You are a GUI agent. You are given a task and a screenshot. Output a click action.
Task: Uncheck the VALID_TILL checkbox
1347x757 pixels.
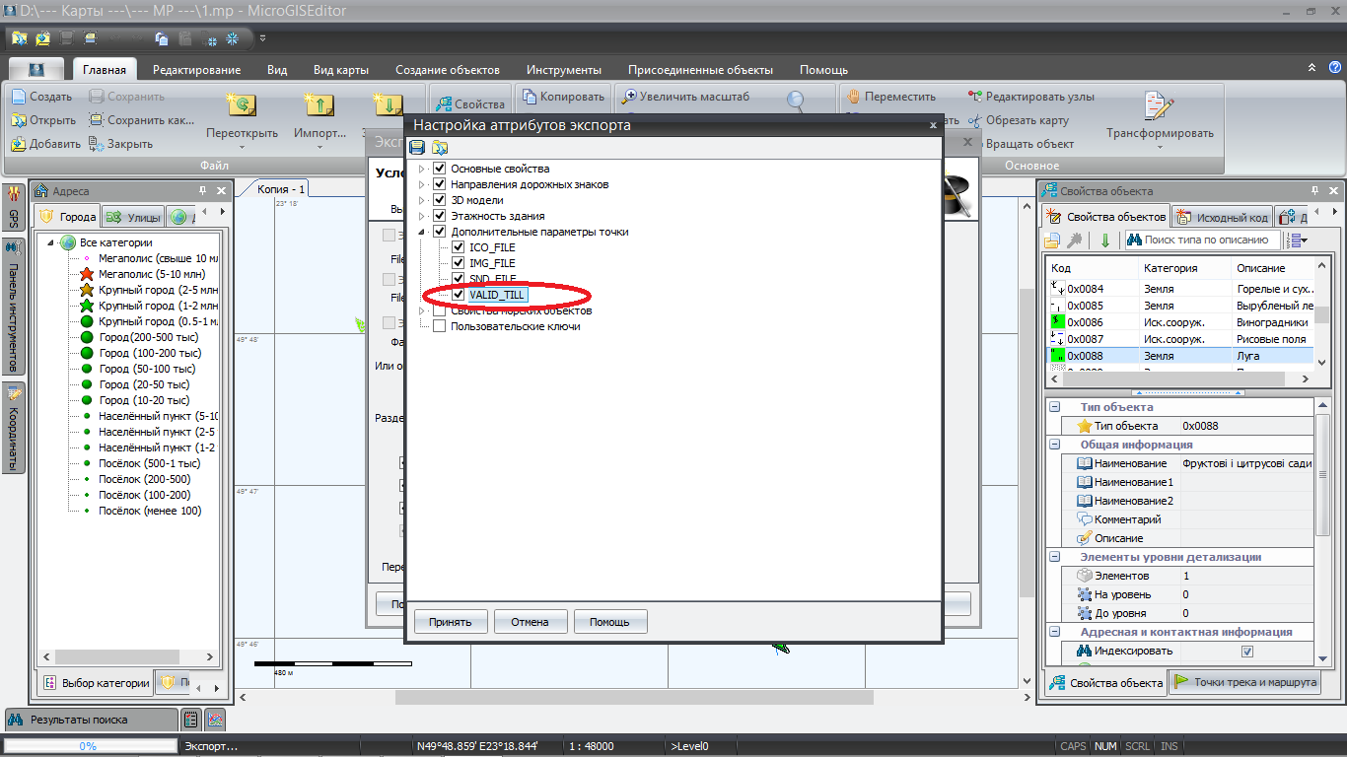458,295
